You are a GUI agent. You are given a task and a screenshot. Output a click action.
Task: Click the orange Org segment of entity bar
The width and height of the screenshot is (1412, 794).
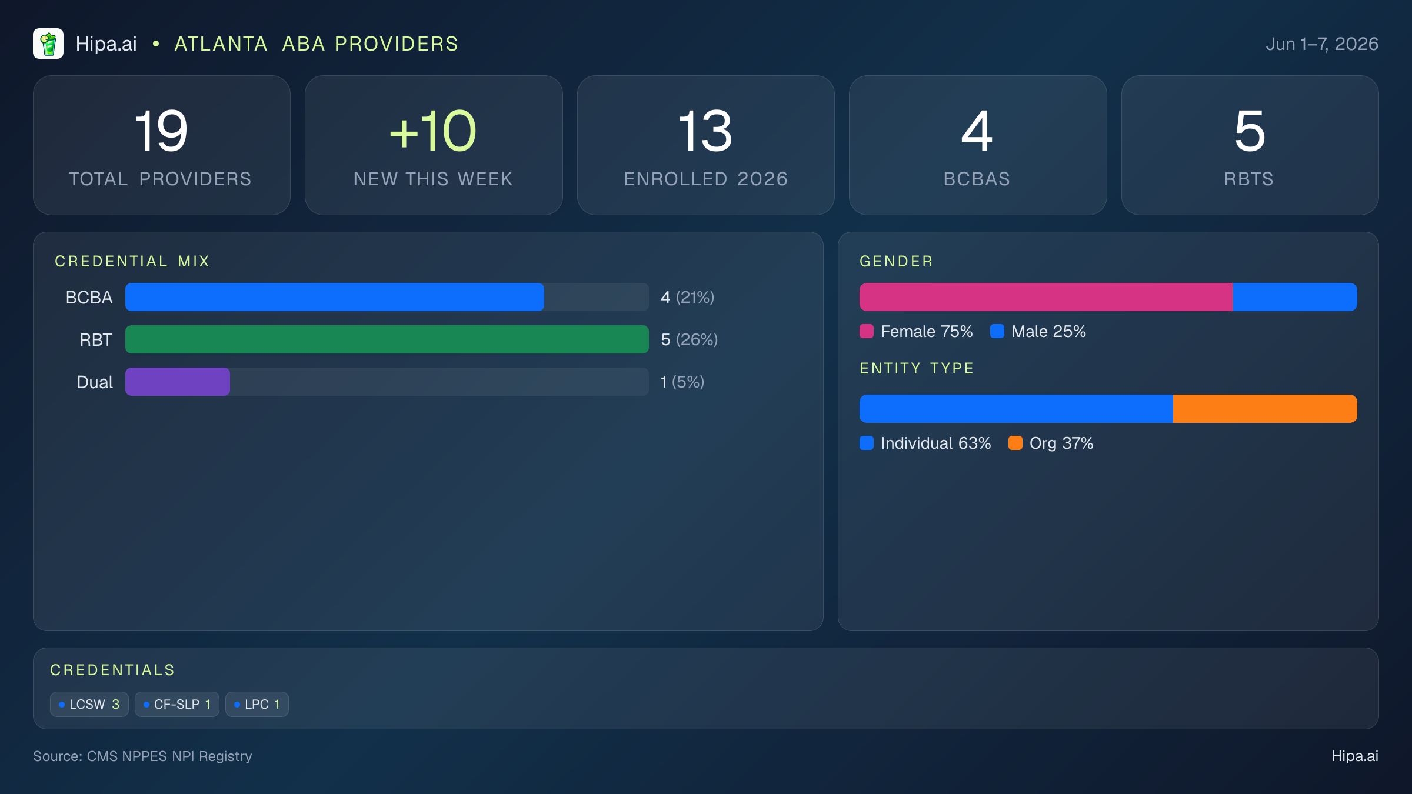click(x=1265, y=409)
